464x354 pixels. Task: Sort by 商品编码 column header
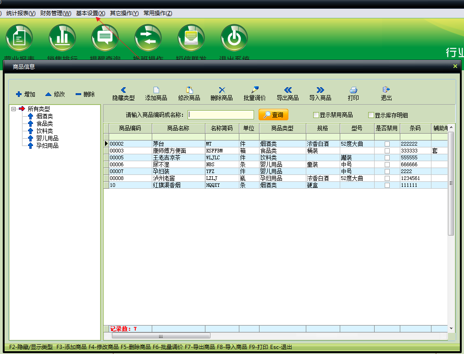130,128
